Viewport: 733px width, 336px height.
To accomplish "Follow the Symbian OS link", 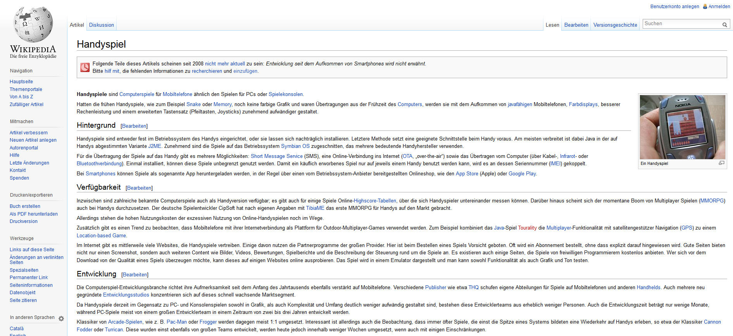I will (295, 146).
